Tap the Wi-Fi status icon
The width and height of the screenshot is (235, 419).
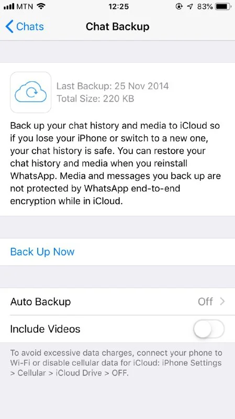[x=41, y=7]
